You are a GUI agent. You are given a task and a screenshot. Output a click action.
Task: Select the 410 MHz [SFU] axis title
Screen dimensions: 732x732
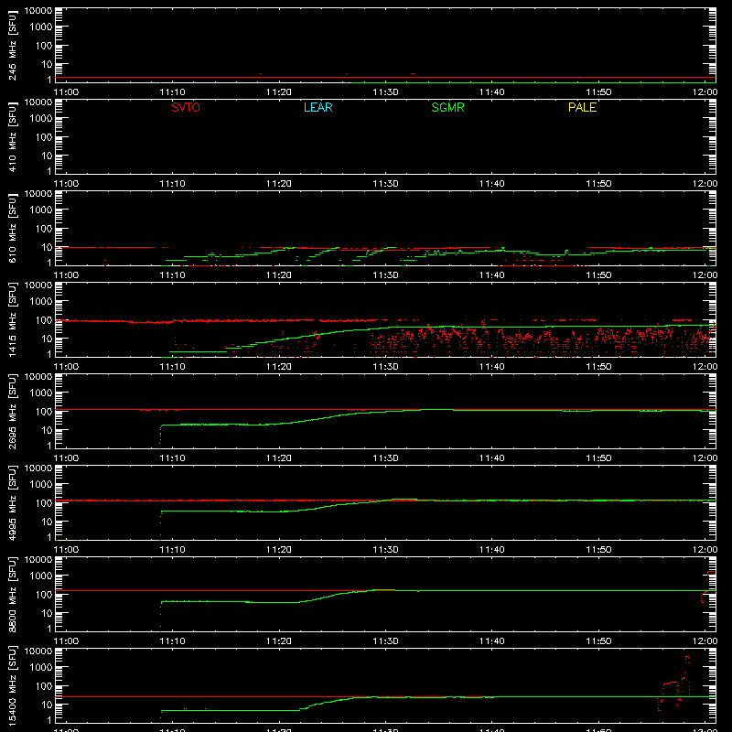point(12,137)
